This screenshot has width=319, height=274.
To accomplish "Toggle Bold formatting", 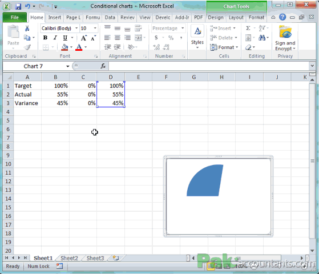I will [45, 38].
